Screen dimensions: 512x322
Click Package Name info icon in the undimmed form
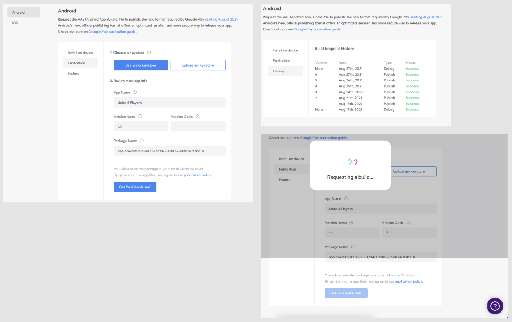tap(142, 141)
